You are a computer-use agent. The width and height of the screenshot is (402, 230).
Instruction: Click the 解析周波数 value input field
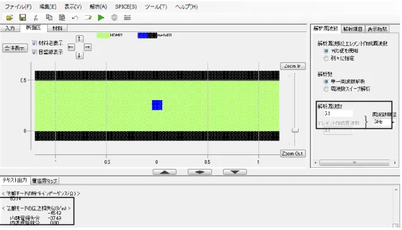338,113
